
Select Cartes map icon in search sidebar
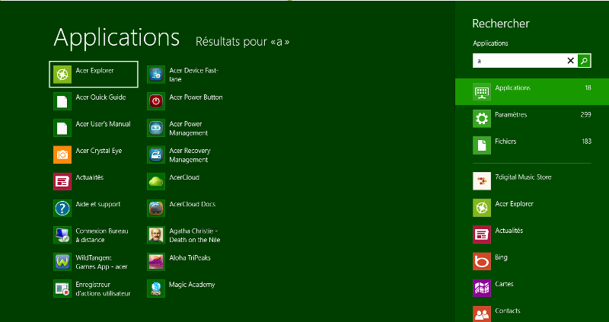point(482,289)
